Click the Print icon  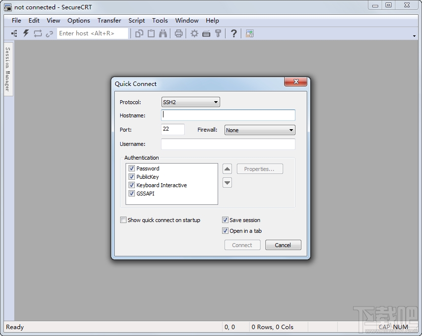point(178,33)
